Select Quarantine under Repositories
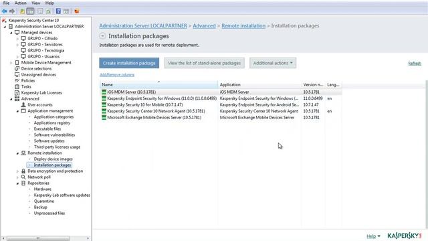 (x=44, y=201)
